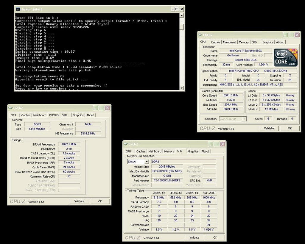Click the Bus Speed value 204.4 MHz
This screenshot has height=244, width=305.
tap(231, 104)
